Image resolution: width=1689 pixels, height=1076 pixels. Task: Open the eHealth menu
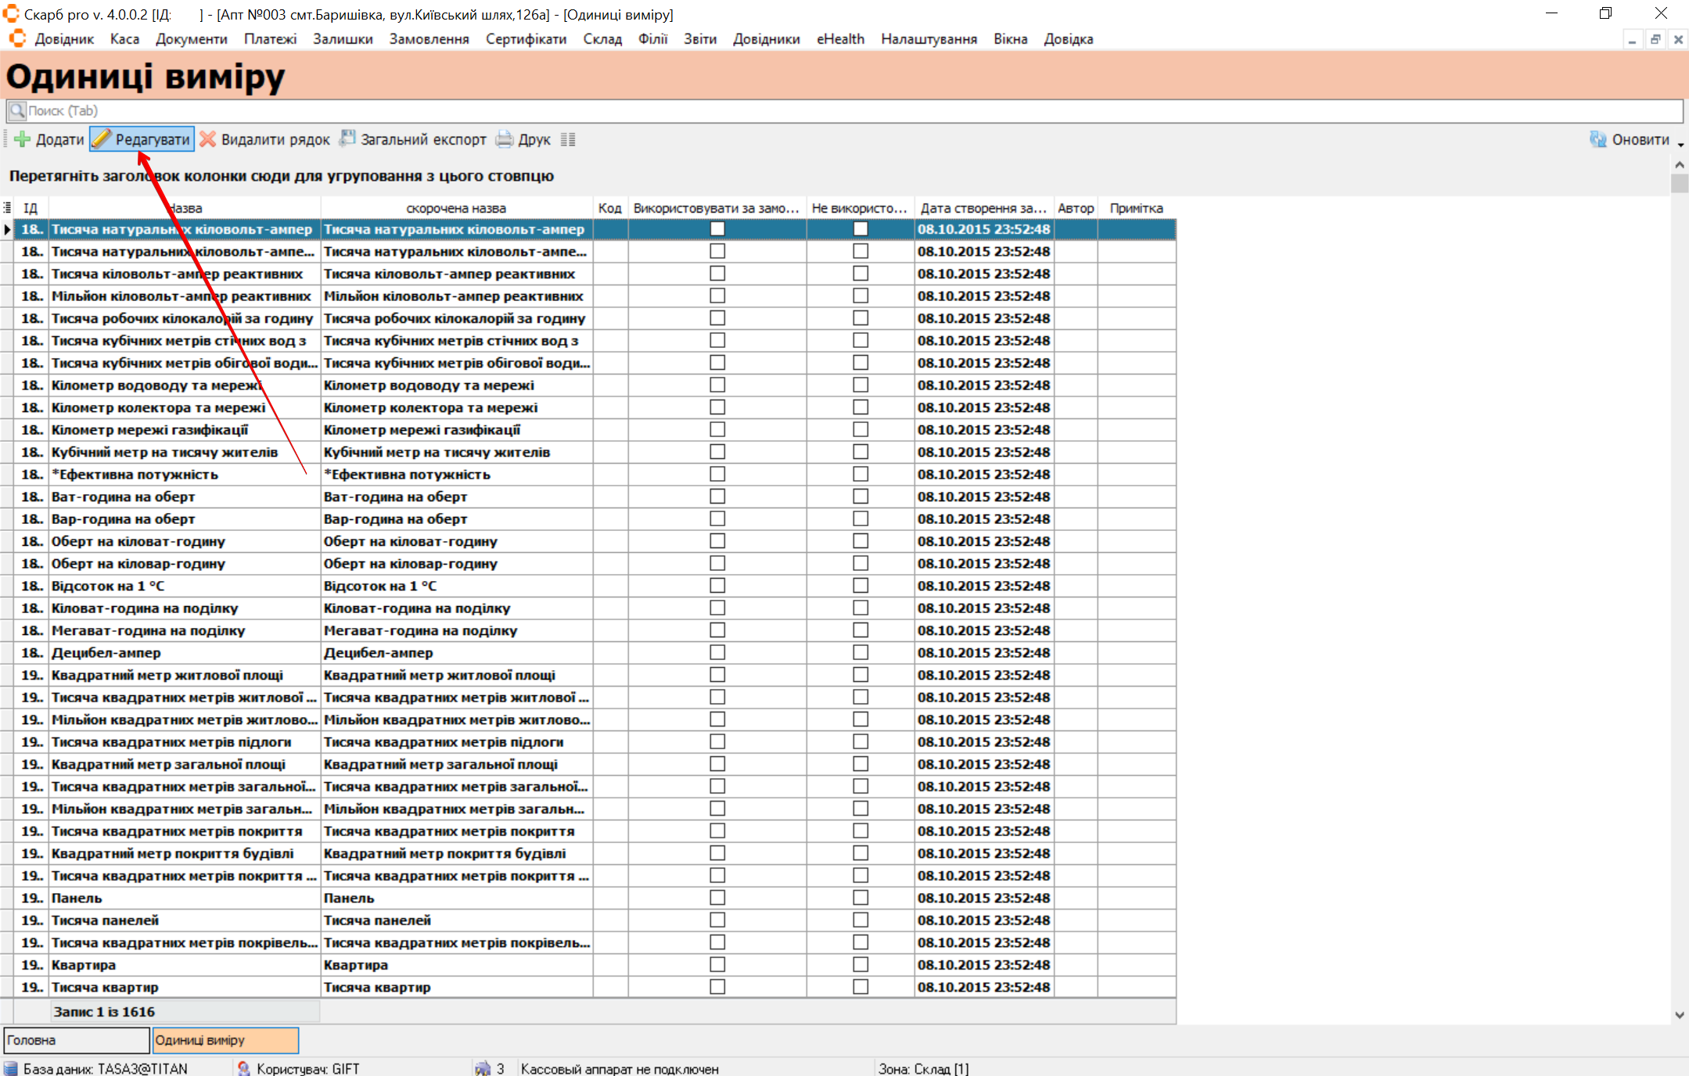pos(840,39)
